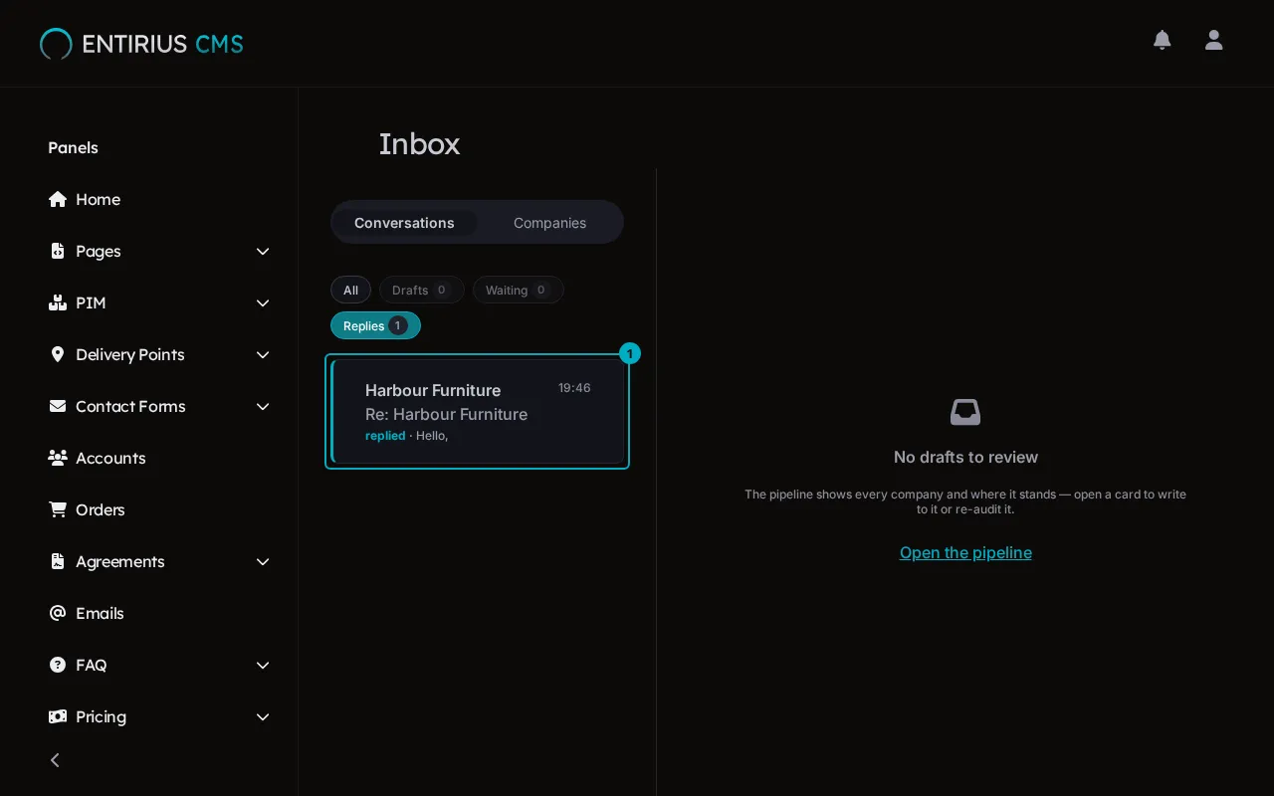Image resolution: width=1274 pixels, height=796 pixels.
Task: Click the PIM boxes icon
Action: [58, 302]
